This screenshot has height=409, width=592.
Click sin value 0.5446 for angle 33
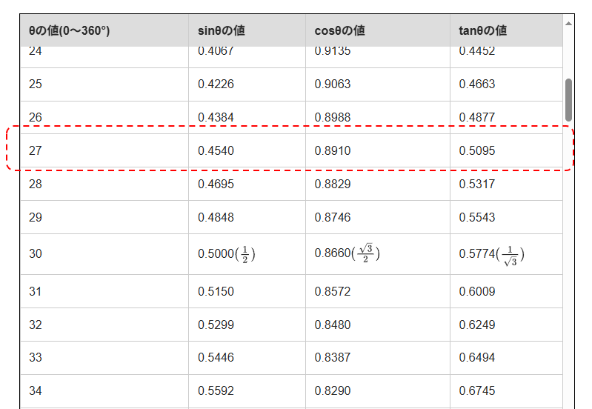(216, 358)
